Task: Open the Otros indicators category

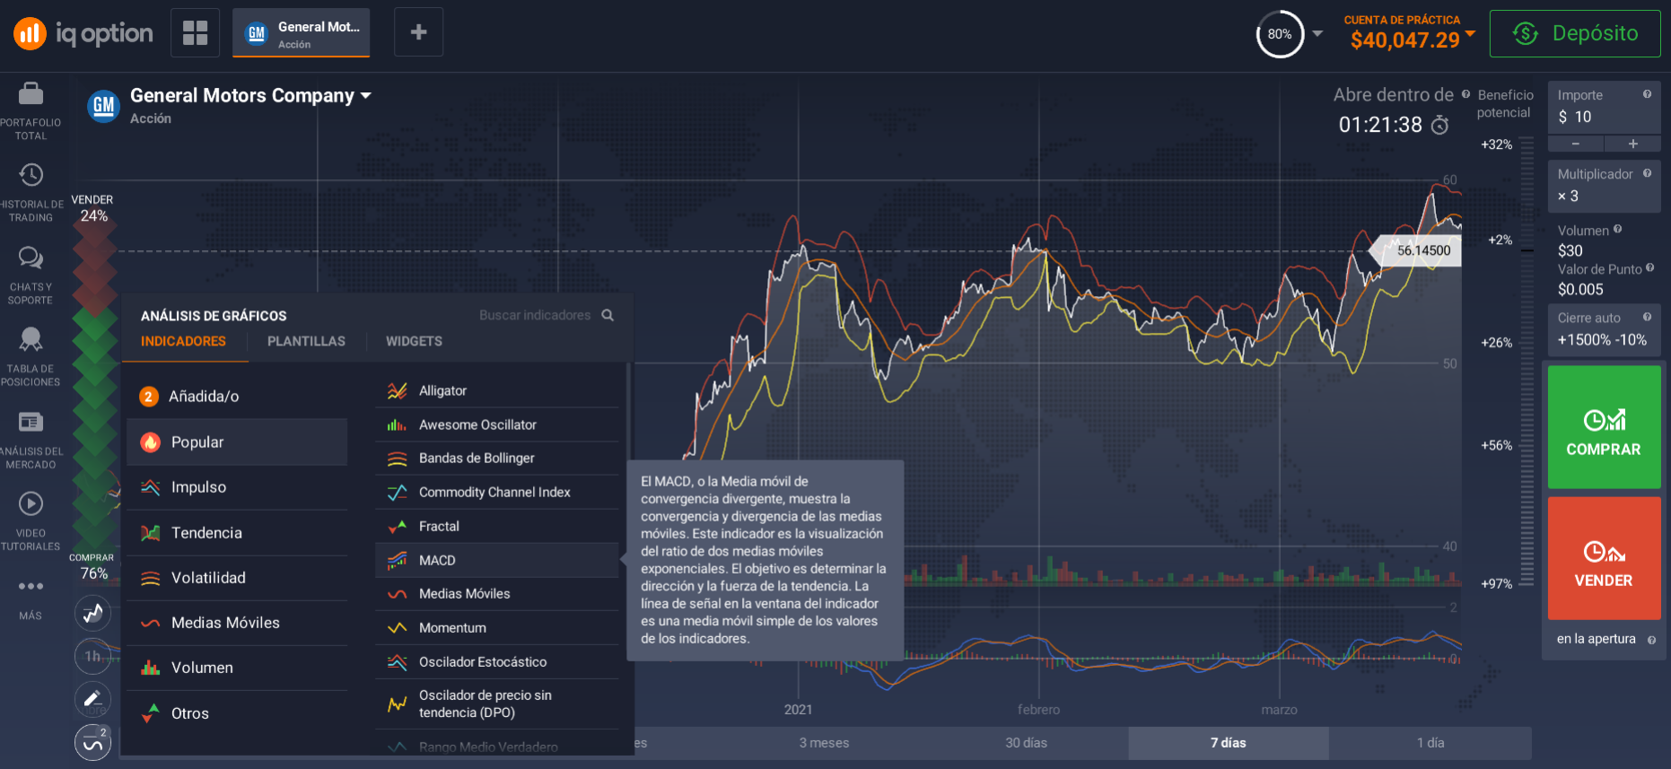Action: 237,713
